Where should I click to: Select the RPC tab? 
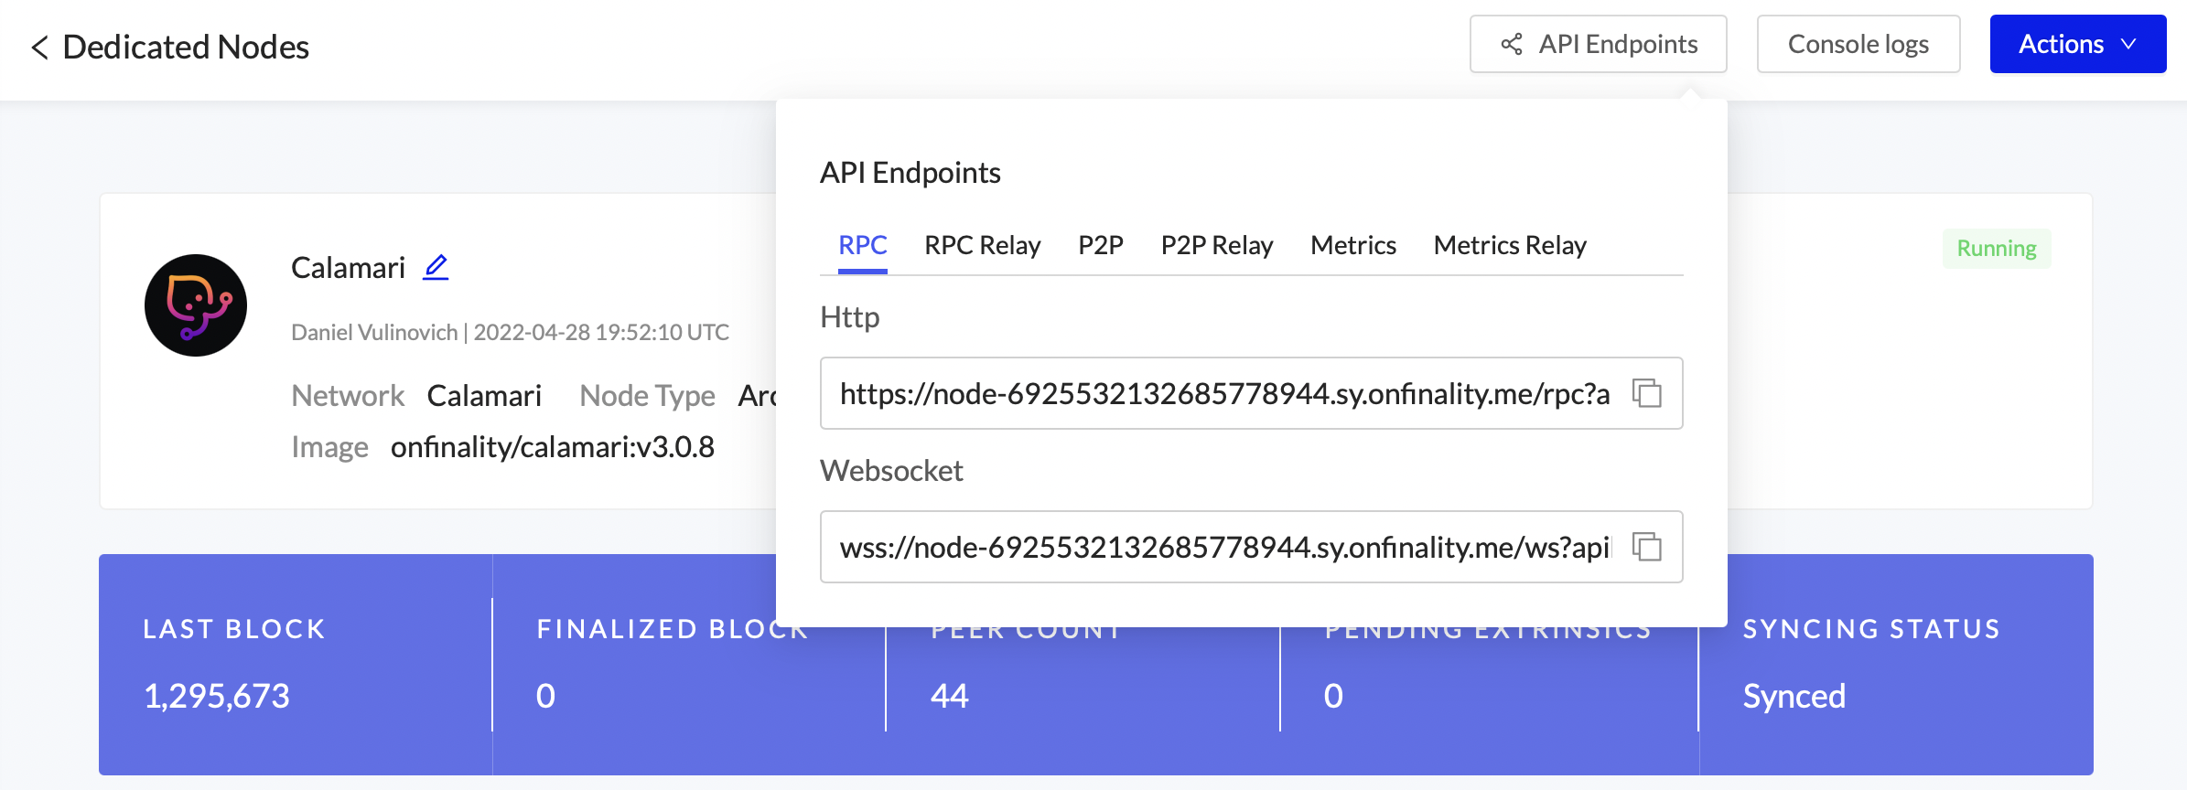[862, 245]
